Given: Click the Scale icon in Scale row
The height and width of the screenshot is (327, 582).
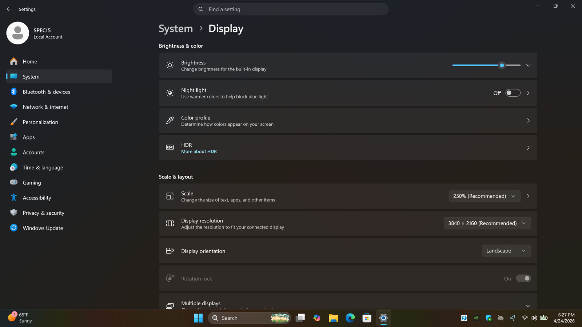Looking at the screenshot, I should click(x=170, y=196).
